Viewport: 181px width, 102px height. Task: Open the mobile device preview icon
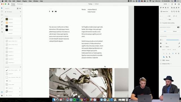click(x=172, y=4)
